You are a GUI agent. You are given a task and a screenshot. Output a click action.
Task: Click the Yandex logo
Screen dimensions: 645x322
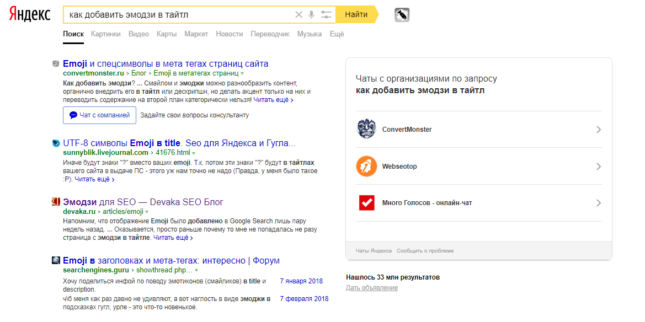29,15
